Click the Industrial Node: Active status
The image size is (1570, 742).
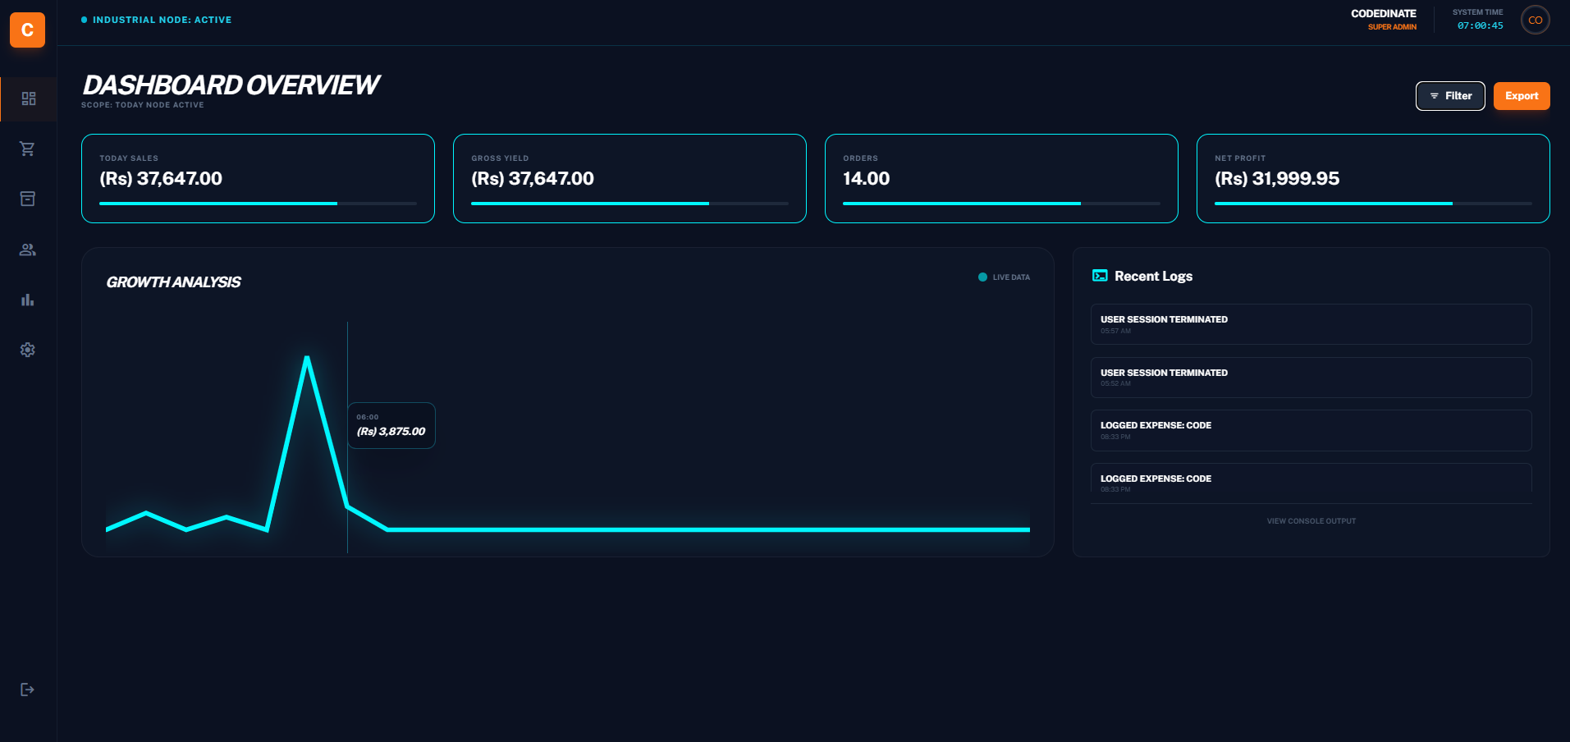coord(157,20)
